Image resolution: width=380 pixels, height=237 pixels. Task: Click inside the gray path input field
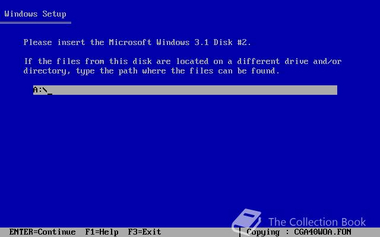185,90
